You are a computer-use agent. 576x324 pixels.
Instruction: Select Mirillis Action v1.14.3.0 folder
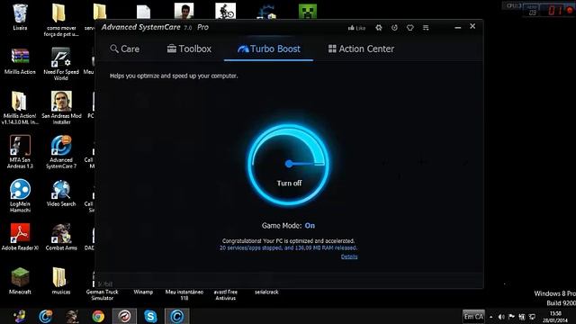tap(20, 108)
